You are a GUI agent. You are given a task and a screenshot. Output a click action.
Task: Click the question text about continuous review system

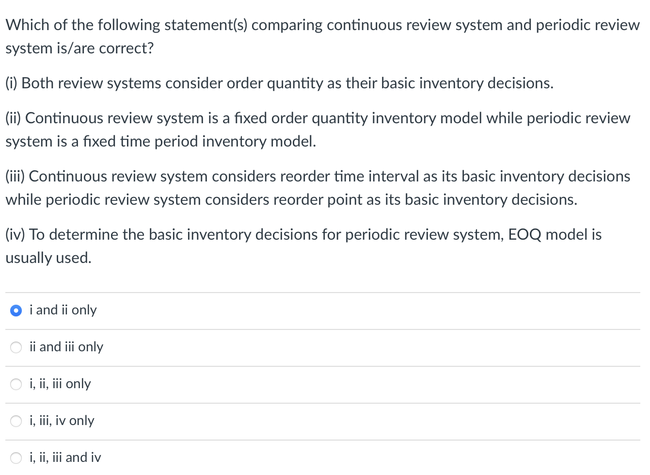pyautogui.click(x=322, y=37)
